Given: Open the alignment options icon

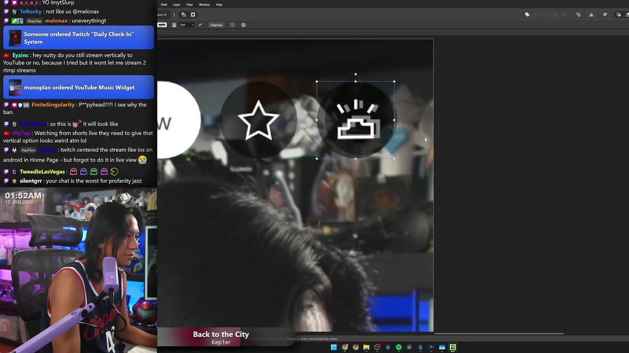Looking at the screenshot, I should pyautogui.click(x=605, y=15).
